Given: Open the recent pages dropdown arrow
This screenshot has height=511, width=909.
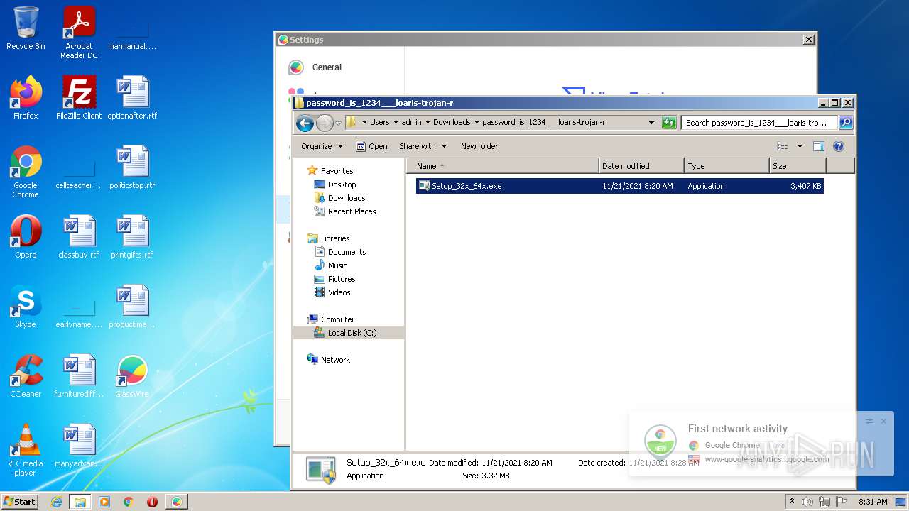Looking at the screenshot, I should [x=339, y=123].
